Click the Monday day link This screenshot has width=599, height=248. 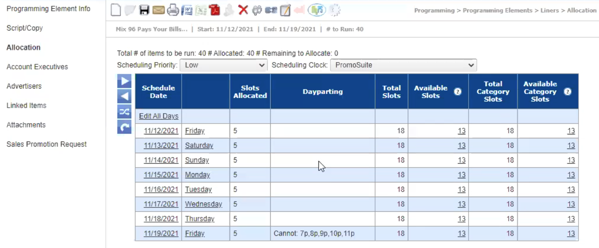(x=197, y=175)
